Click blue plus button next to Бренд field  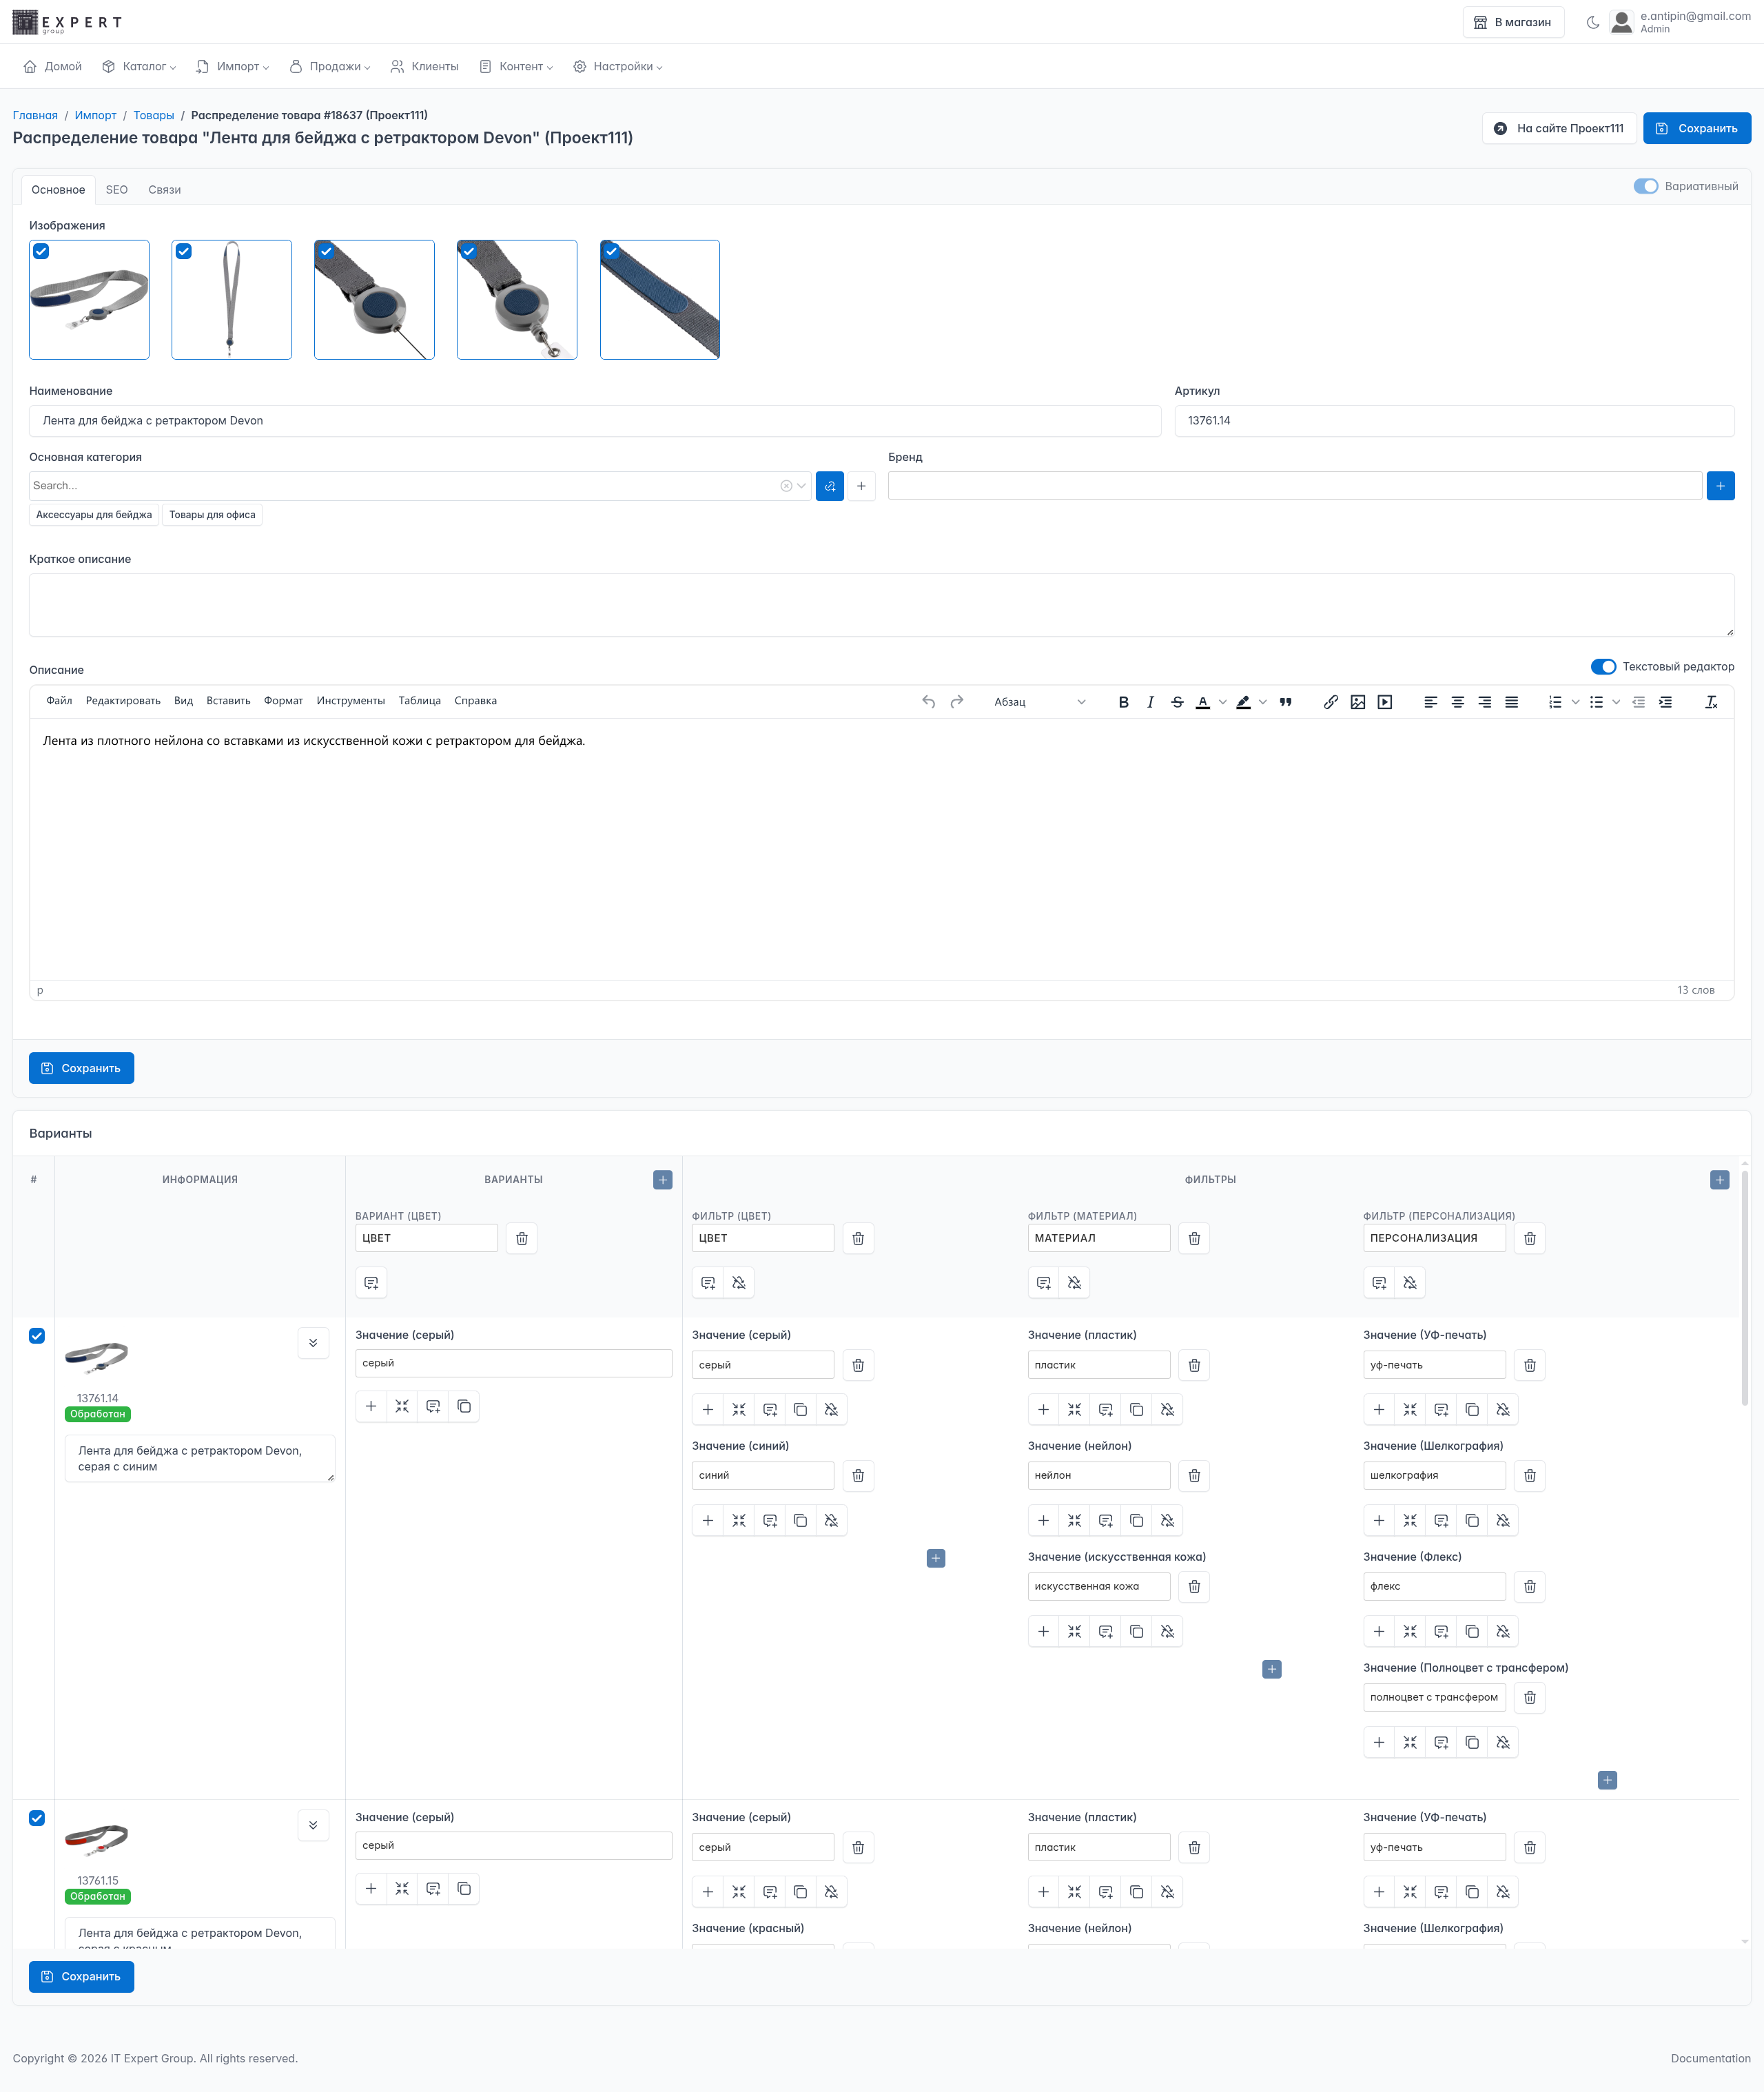pos(1720,486)
